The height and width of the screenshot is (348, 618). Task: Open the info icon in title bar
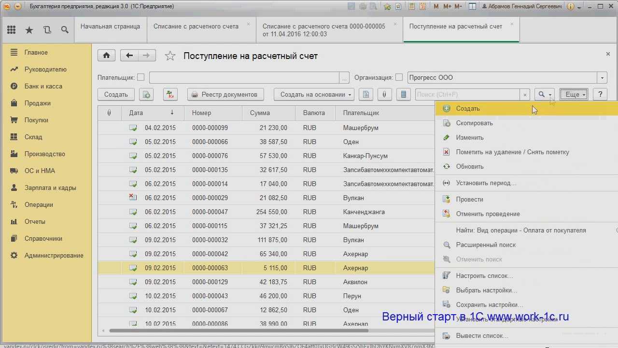[571, 7]
